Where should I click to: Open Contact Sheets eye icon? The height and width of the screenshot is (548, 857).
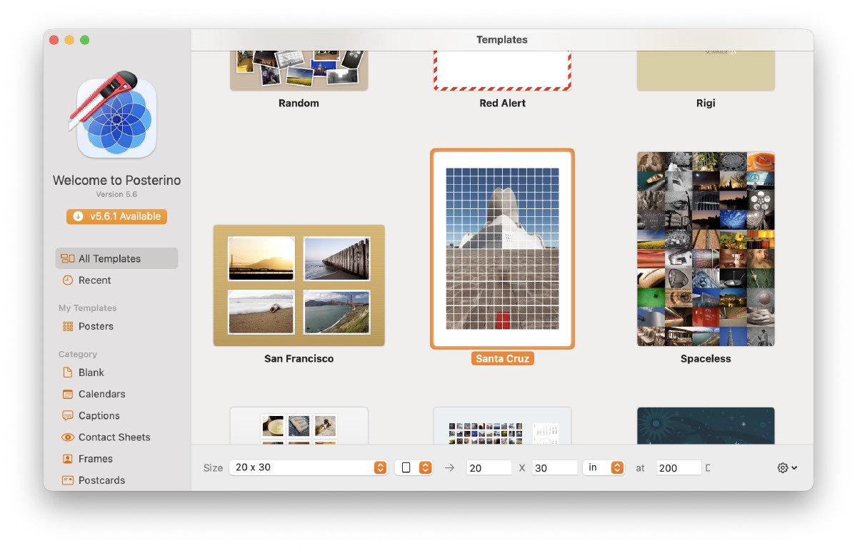68,437
